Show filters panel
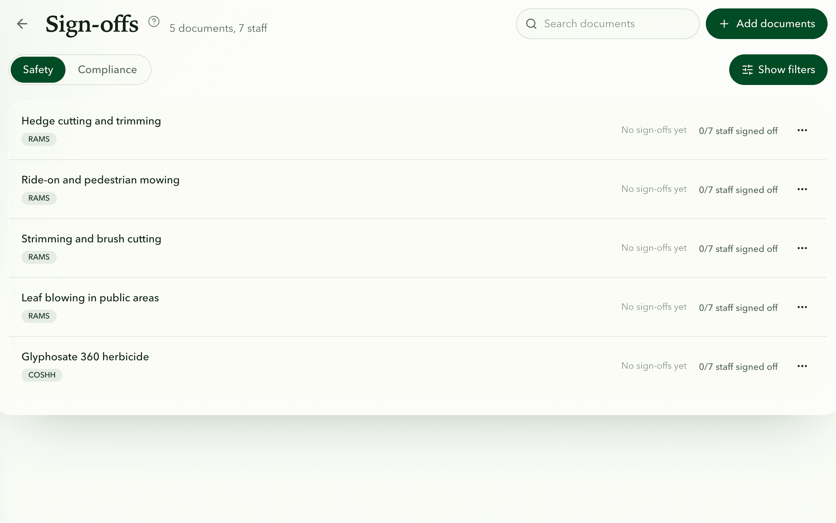 (778, 70)
